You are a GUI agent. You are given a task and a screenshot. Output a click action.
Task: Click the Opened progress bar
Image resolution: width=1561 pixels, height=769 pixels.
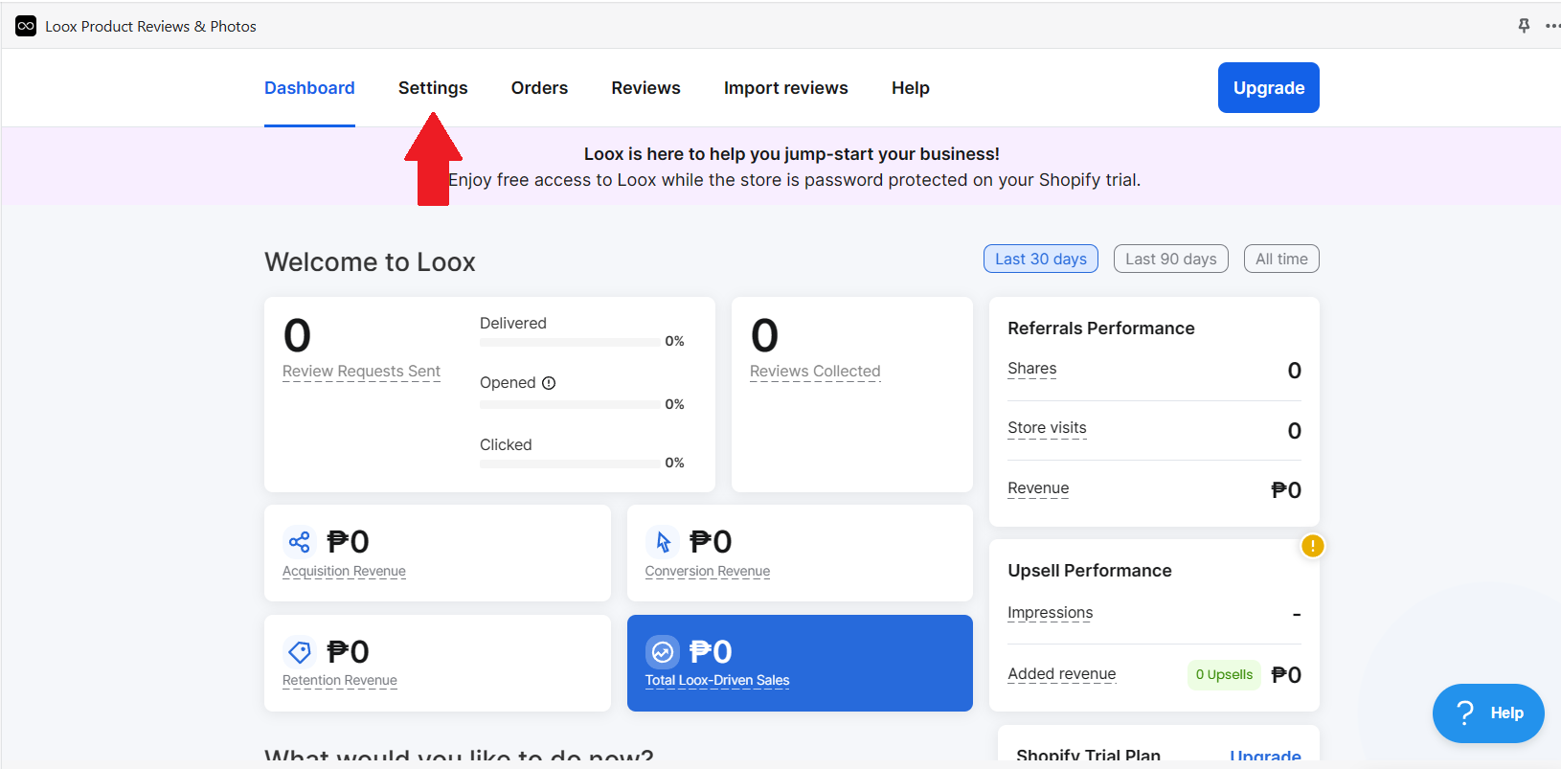[570, 405]
